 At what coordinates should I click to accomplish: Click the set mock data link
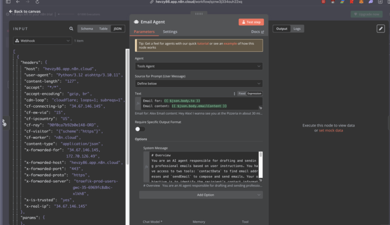(x=331, y=131)
